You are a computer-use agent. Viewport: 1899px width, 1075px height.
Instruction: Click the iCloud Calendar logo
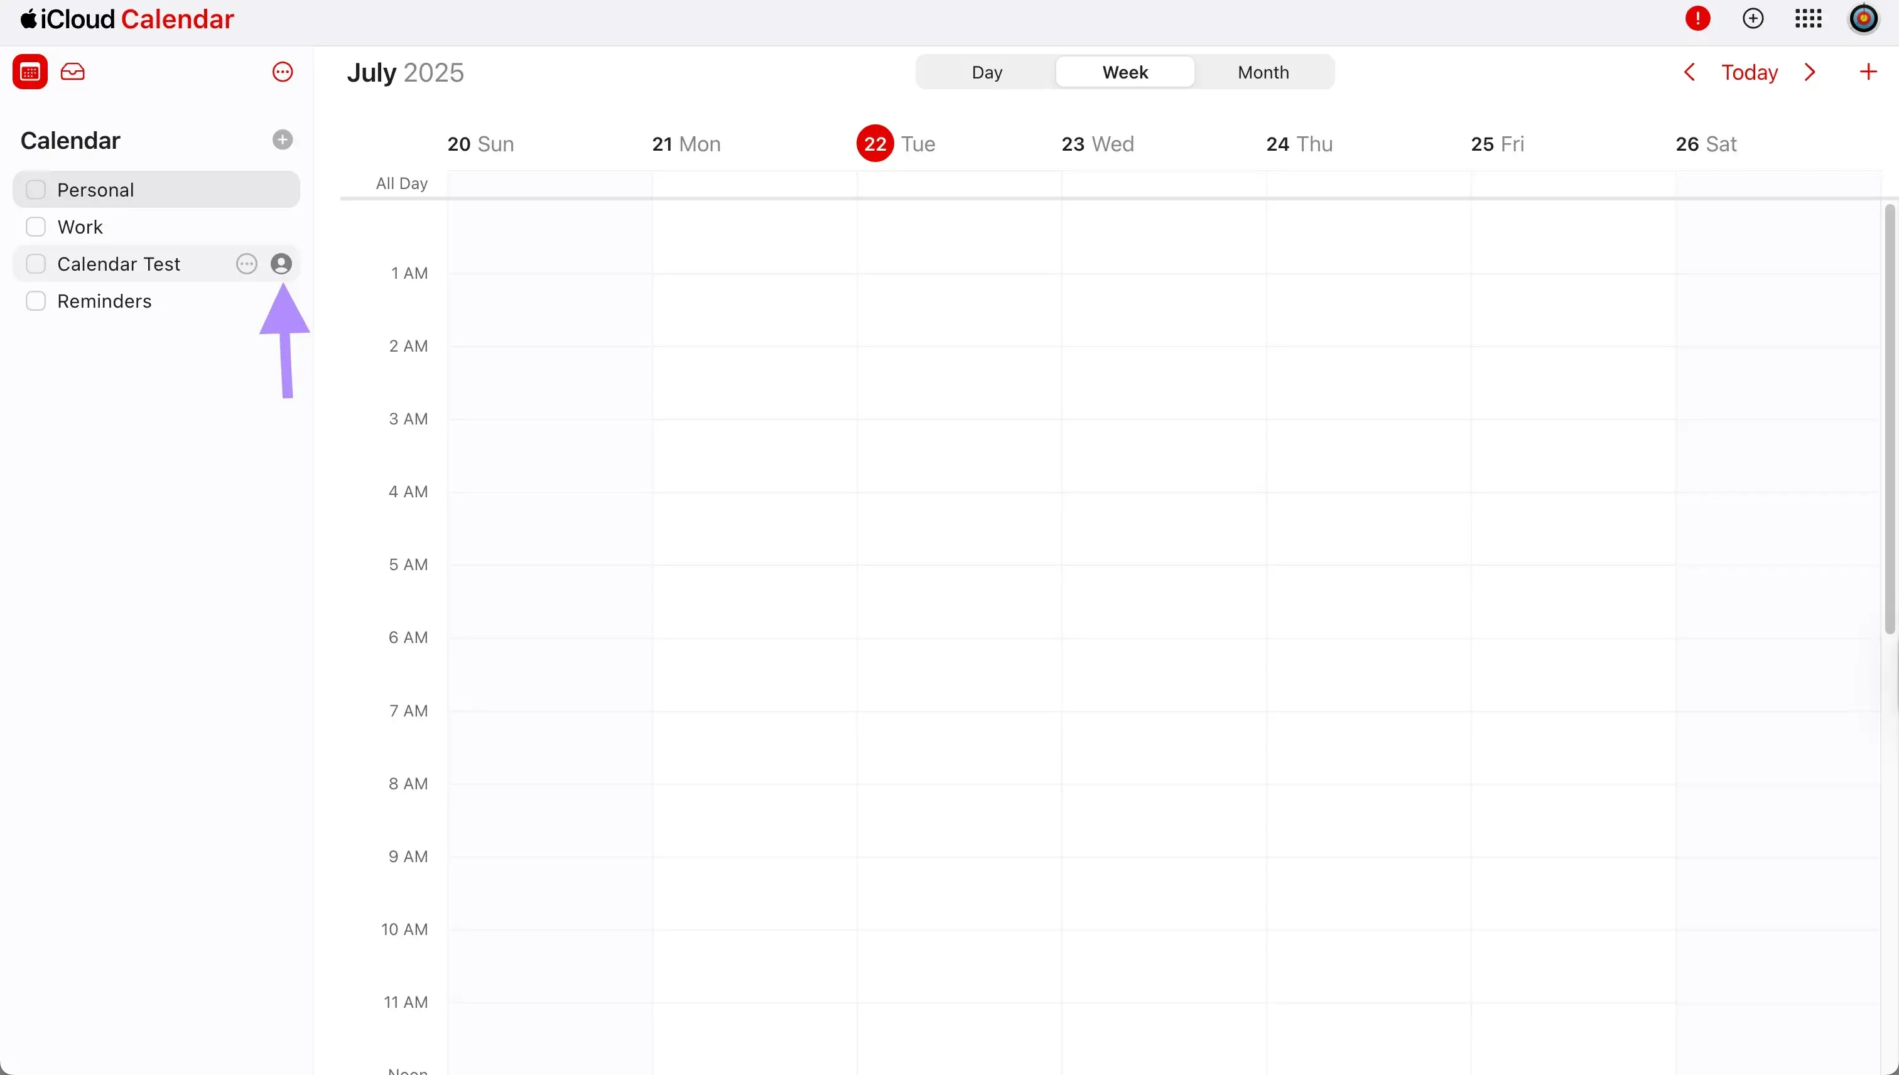tap(124, 18)
